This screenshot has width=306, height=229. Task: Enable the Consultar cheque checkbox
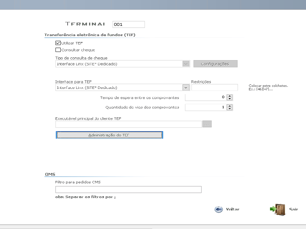pos(58,50)
